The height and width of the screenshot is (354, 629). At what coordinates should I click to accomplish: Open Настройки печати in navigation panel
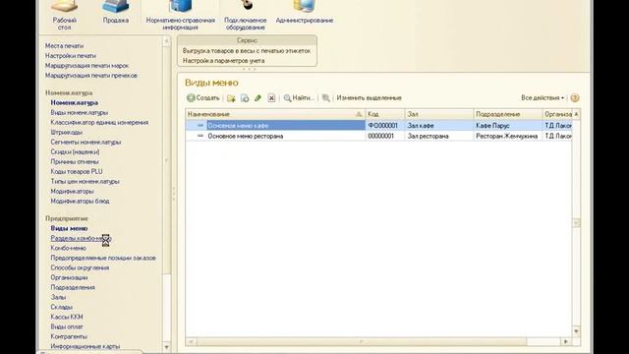70,56
